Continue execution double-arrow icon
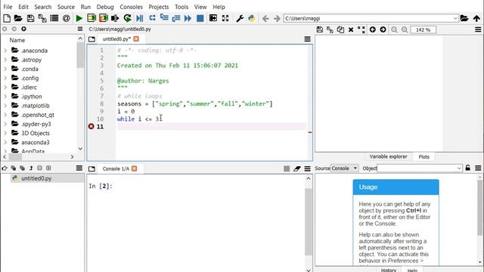The image size is (484, 272). [188, 18]
